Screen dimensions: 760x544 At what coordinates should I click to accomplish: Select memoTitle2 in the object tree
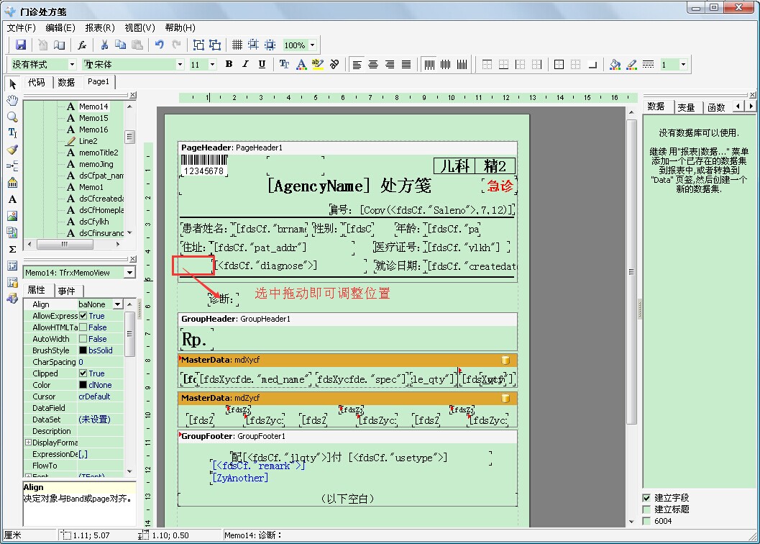point(99,153)
